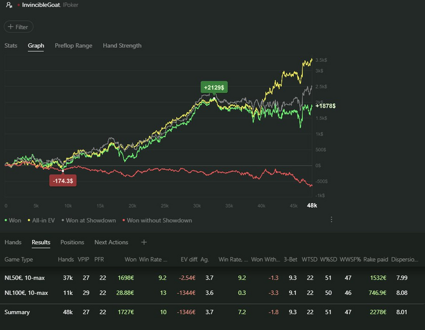
Task: Switch to the Stats tab
Action: 11,45
